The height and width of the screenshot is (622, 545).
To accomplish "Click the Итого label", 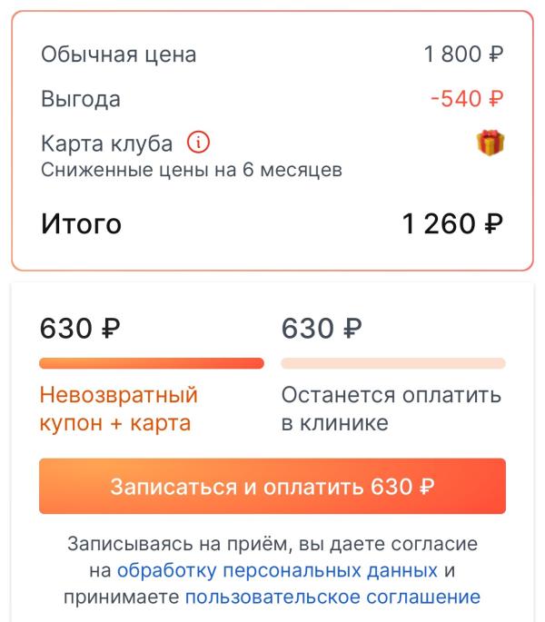I will 81,224.
